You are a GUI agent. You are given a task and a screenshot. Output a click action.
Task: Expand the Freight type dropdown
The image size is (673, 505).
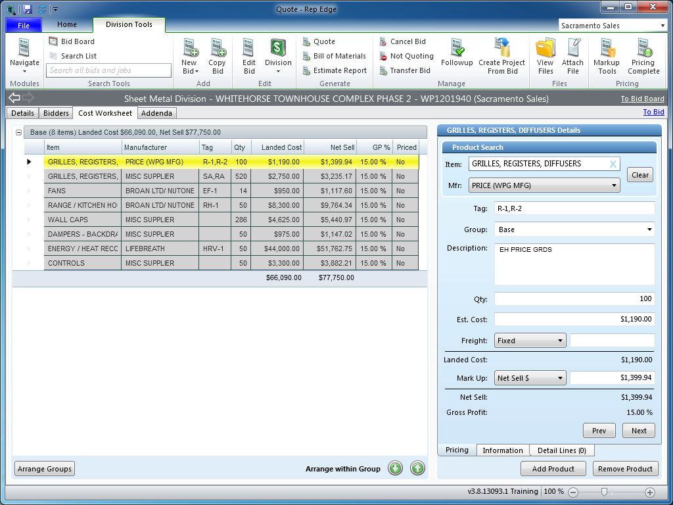pyautogui.click(x=561, y=341)
